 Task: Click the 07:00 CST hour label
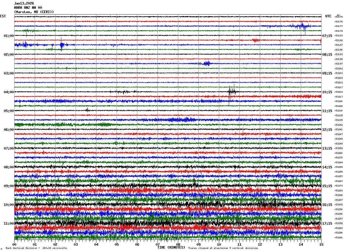pos(9,148)
